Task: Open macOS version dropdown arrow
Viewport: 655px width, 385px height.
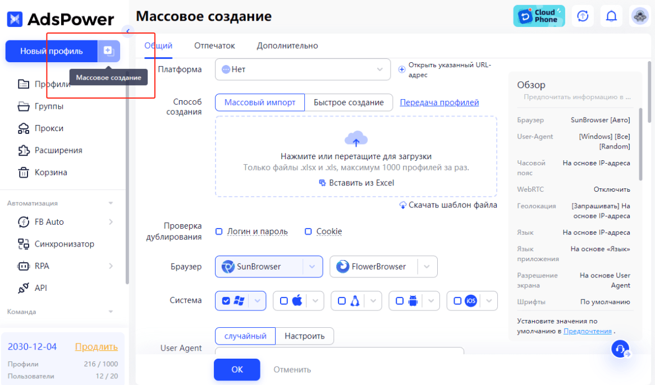Action: tap(315, 301)
